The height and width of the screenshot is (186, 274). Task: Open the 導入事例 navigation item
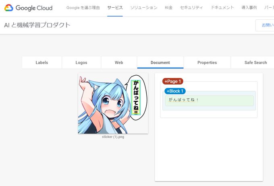(x=249, y=8)
